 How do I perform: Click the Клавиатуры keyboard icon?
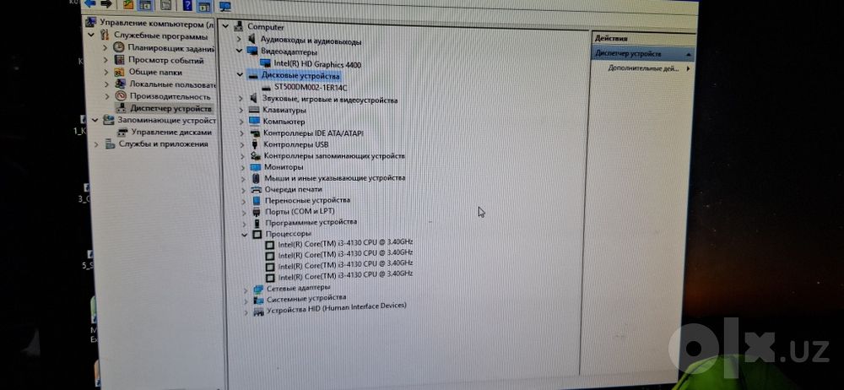coord(255,110)
